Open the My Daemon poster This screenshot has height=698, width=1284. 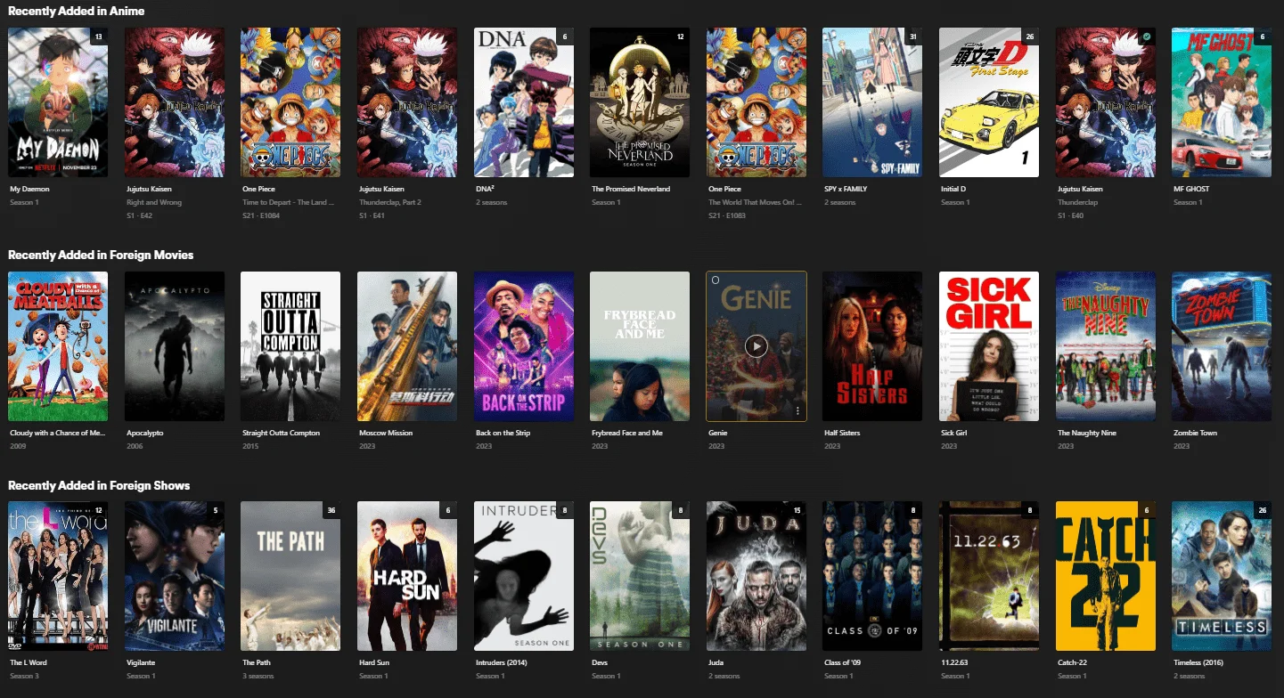(x=58, y=102)
